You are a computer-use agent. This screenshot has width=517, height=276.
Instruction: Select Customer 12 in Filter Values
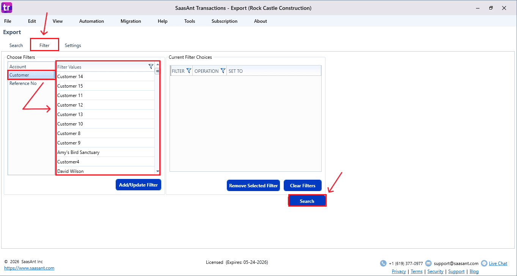[105, 105]
